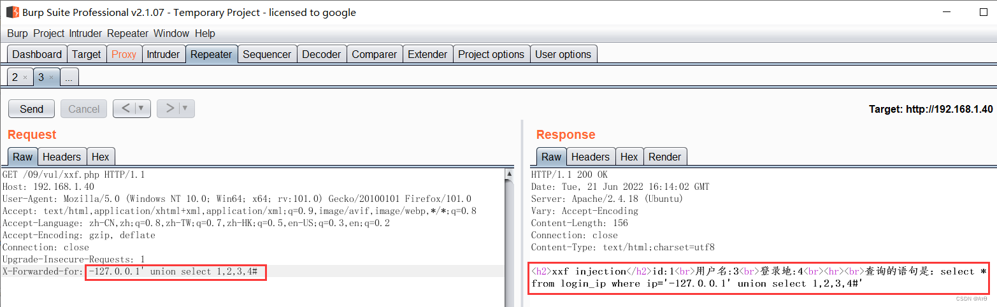The width and height of the screenshot is (997, 307).
Task: Click the HTTP/1.1 200 OK status line
Action: (x=569, y=175)
